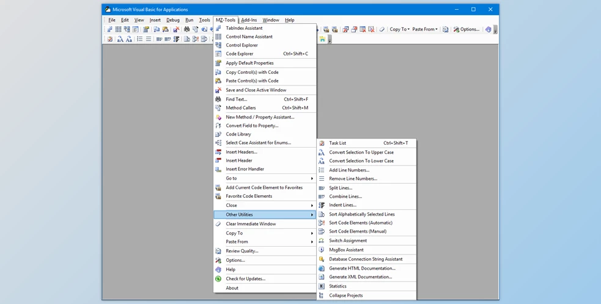Click the Task List icon in second toolbar row
601x304 pixels.
click(x=109, y=38)
